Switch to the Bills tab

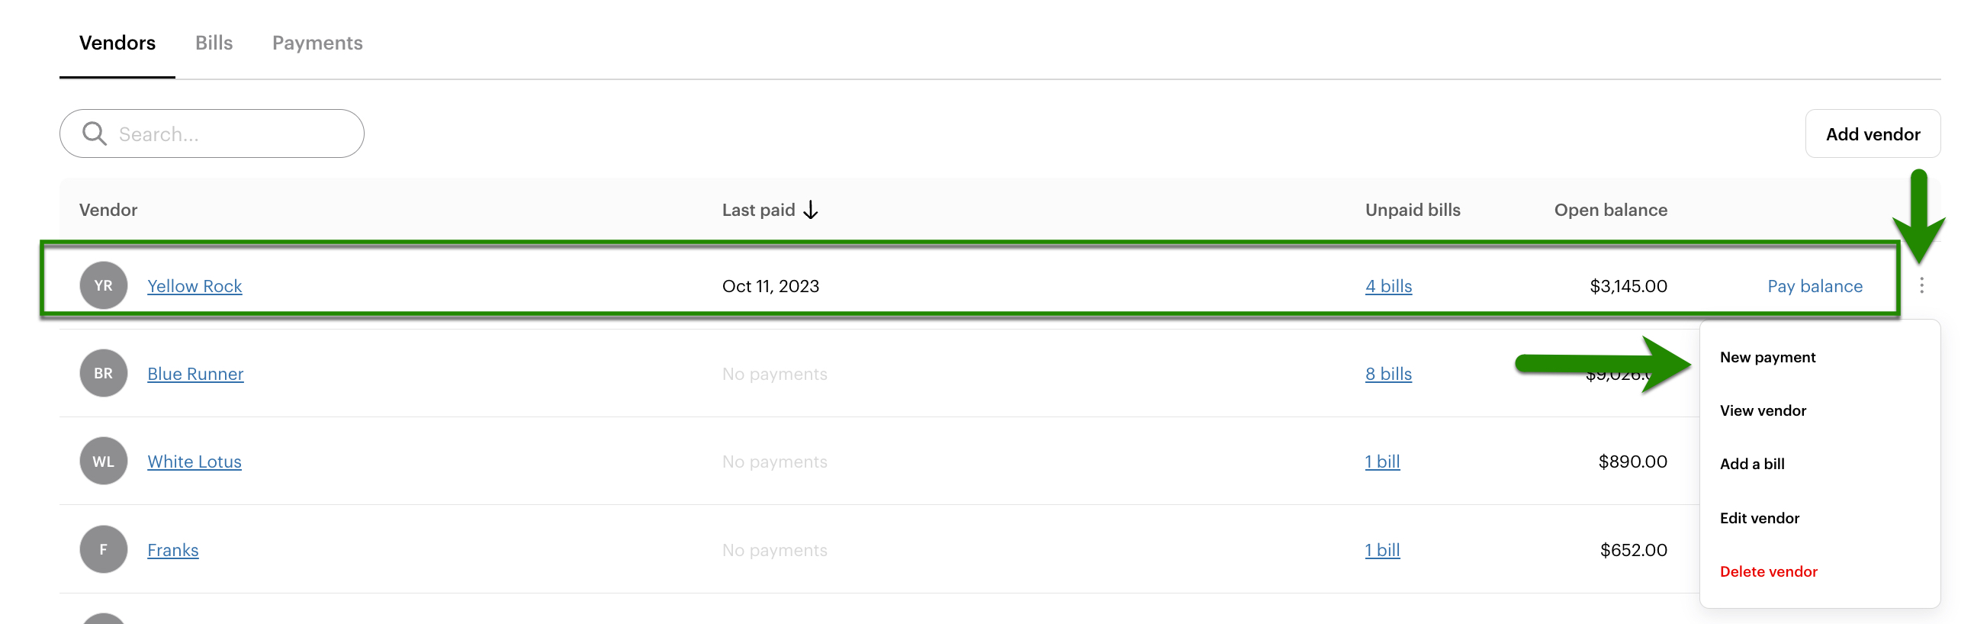point(214,43)
